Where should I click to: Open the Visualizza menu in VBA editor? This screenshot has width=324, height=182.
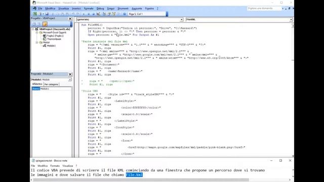coord(63,9)
